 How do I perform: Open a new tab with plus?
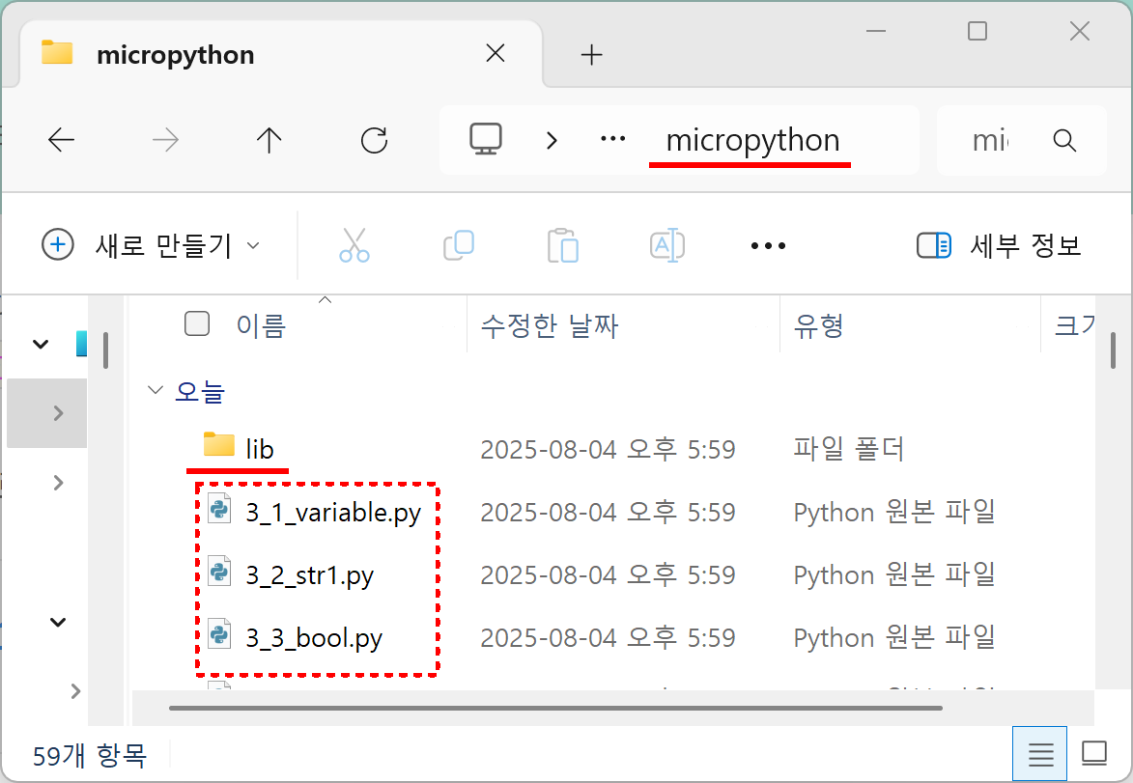pyautogui.click(x=591, y=55)
